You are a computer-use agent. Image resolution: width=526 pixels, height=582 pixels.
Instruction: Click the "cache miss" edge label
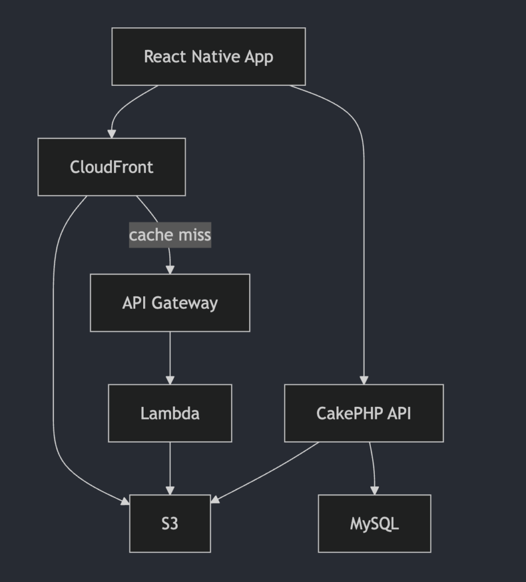coord(170,235)
